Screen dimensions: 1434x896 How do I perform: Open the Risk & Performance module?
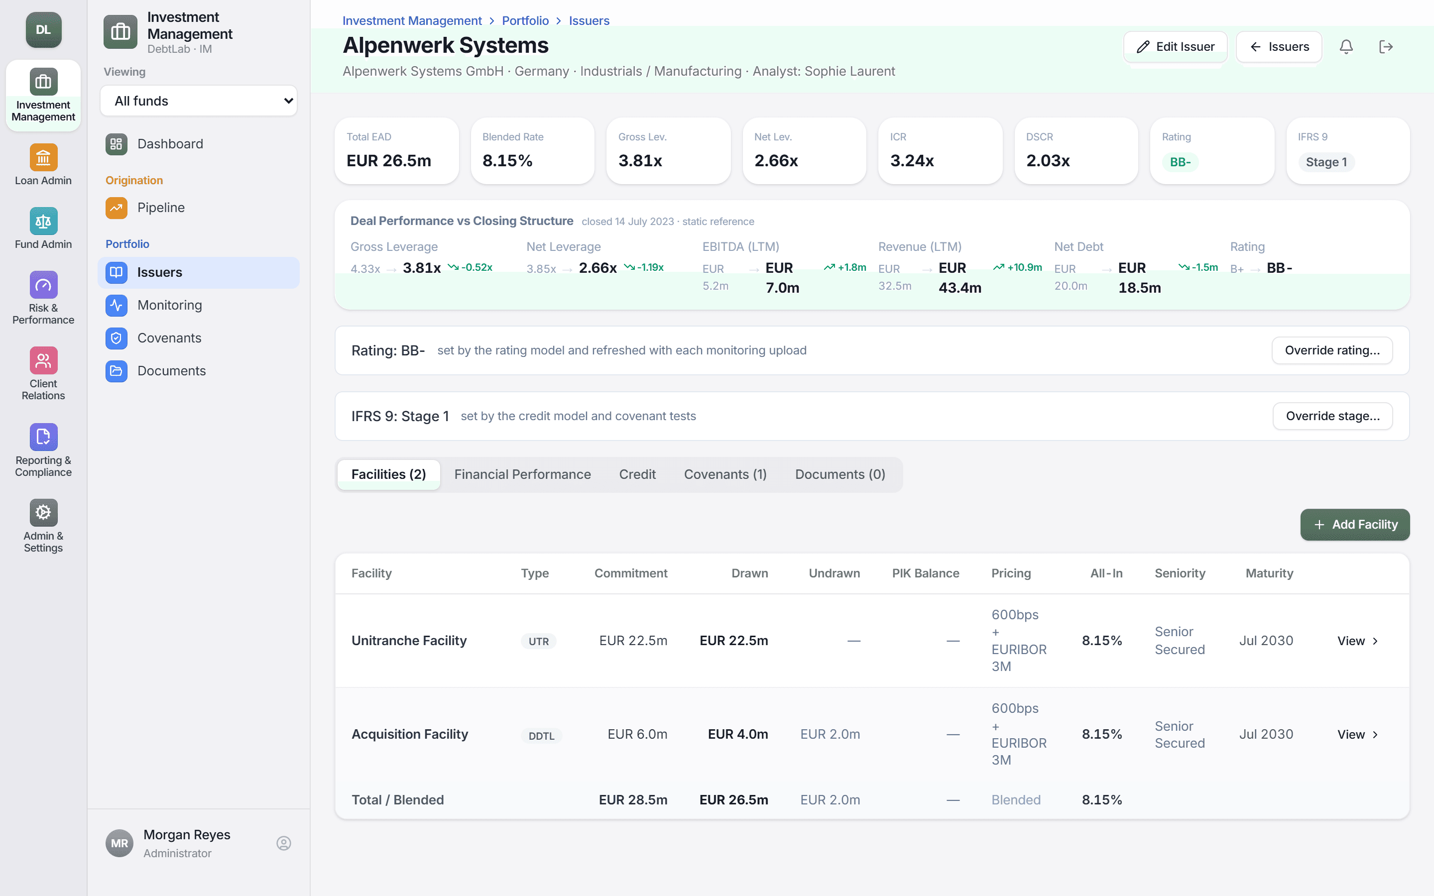pyautogui.click(x=43, y=298)
